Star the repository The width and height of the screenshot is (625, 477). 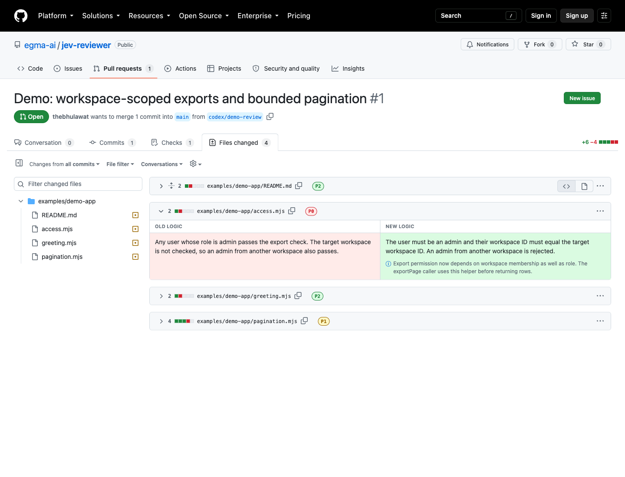coord(588,44)
